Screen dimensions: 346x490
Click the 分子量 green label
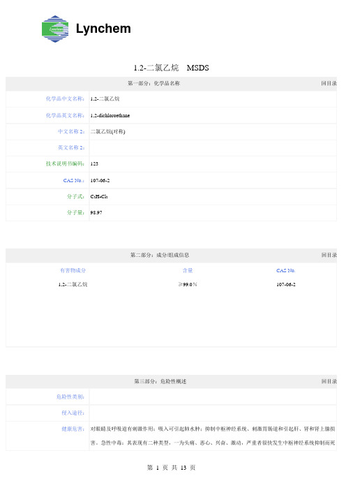[75, 212]
